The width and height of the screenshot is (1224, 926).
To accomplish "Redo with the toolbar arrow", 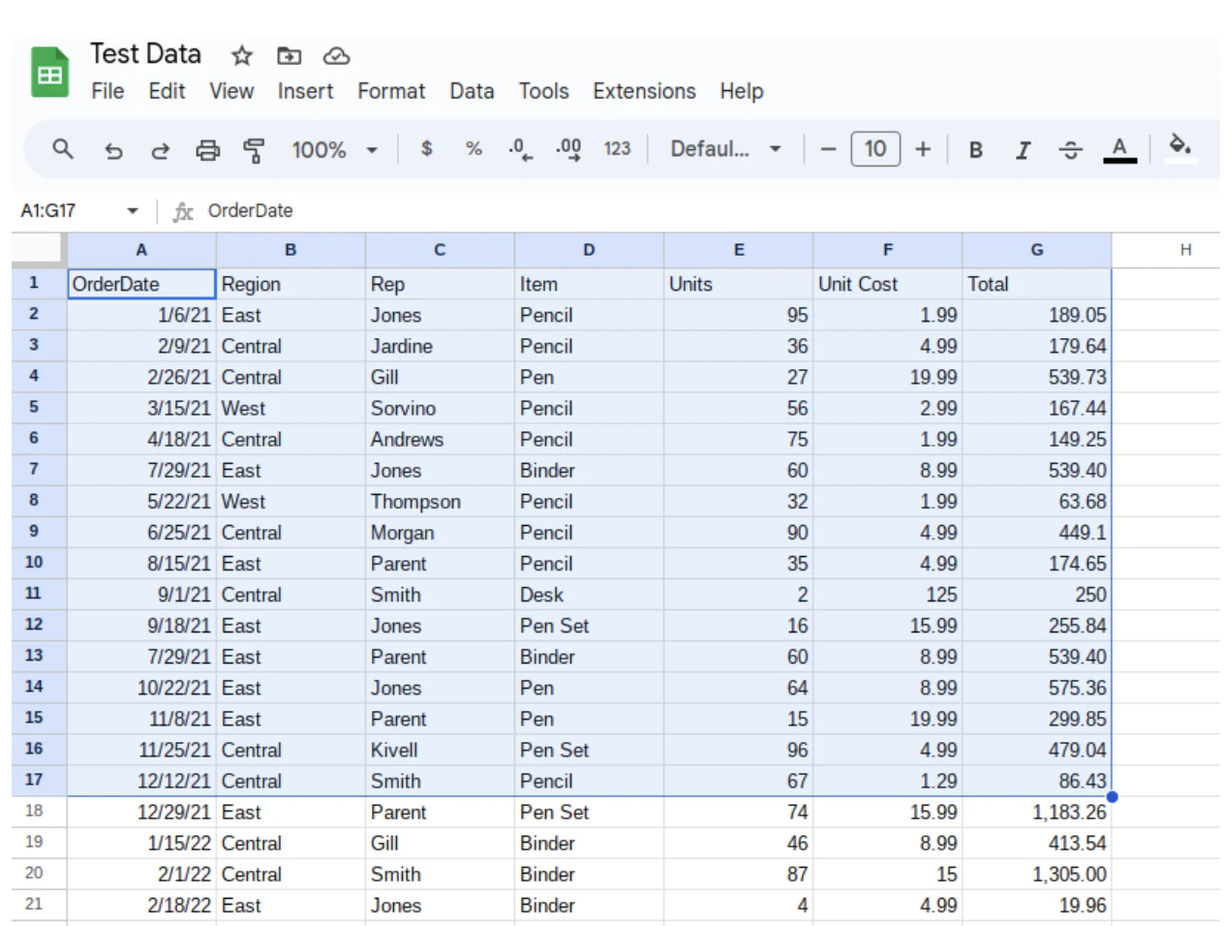I will click(x=161, y=150).
